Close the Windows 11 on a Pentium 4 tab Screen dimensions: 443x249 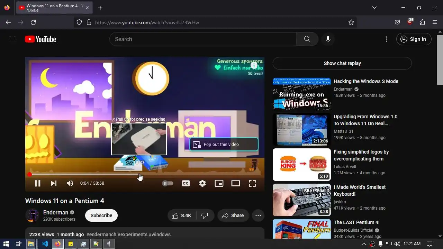pos(87,8)
